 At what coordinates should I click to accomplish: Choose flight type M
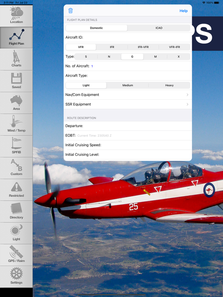tap(155, 56)
